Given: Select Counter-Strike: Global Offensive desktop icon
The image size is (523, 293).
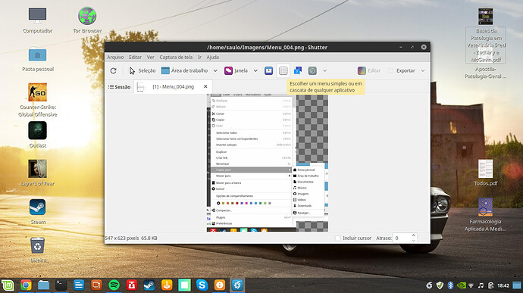Looking at the screenshot, I should (x=38, y=100).
